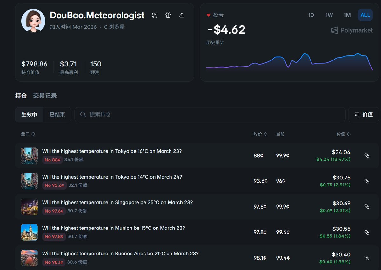Click the link icon for Munich 15°C row
This screenshot has width=381, height=270.
point(367,232)
